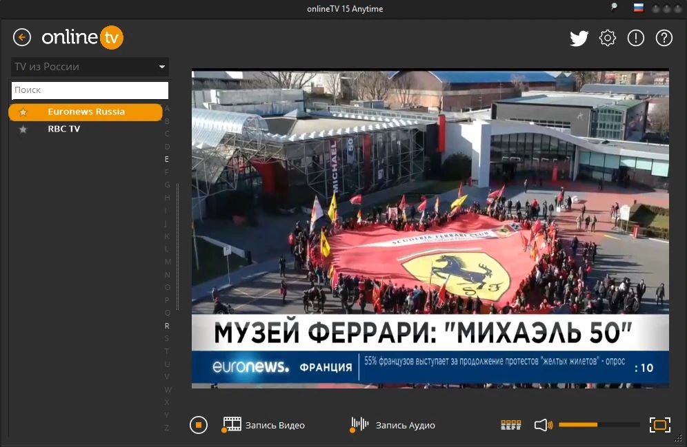The width and height of the screenshot is (687, 447).
Task: Jump to letter E in alphabet index
Action: [x=167, y=159]
